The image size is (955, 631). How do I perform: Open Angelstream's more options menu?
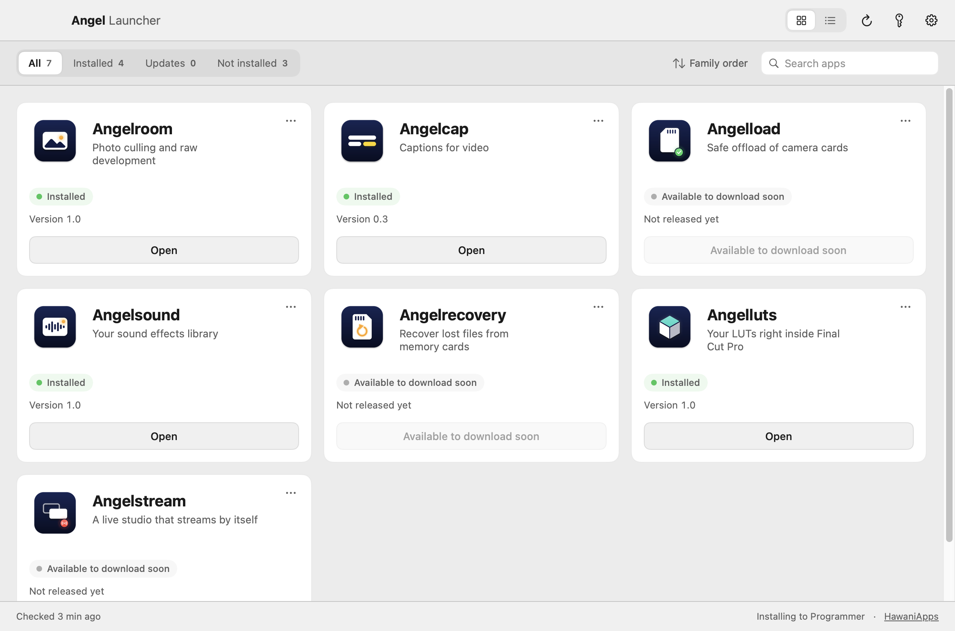(x=291, y=493)
